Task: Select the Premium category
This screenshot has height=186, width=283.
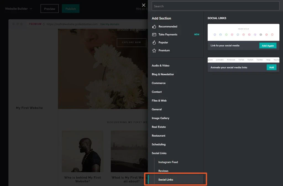Action: coord(164,50)
